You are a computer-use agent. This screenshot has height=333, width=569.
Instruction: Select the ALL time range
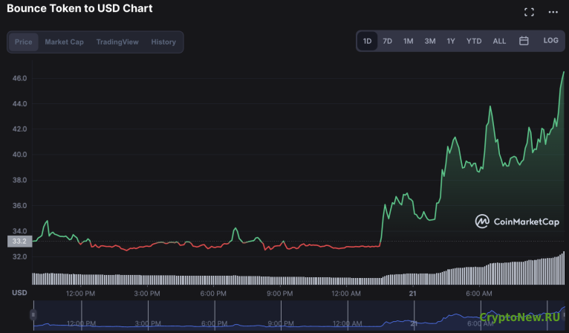pyautogui.click(x=499, y=41)
